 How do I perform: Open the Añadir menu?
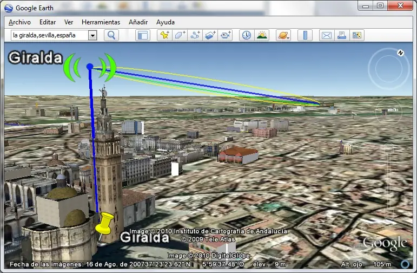(138, 22)
